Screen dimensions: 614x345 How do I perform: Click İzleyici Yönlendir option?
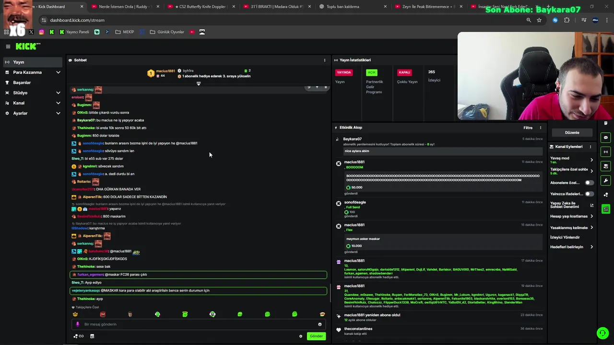(565, 237)
